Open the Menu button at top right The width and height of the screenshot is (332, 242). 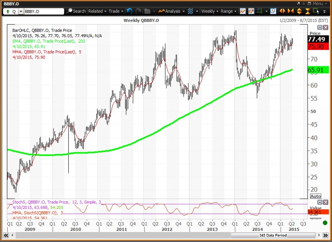(x=318, y=4)
